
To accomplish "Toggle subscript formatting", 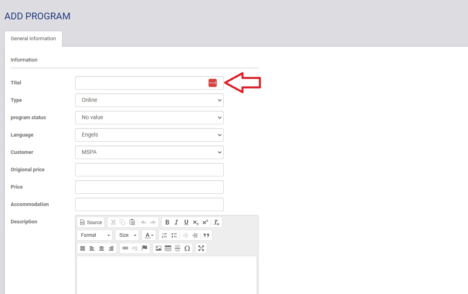I will coord(196,222).
